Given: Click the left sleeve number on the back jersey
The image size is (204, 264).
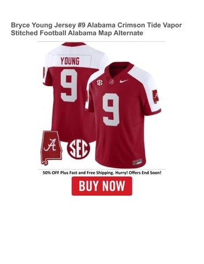Looking at the screenshot, I should [x=44, y=73].
